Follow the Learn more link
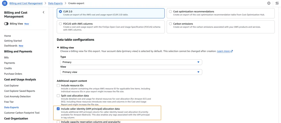This screenshot has height=123, width=281. pyautogui.click(x=223, y=51)
